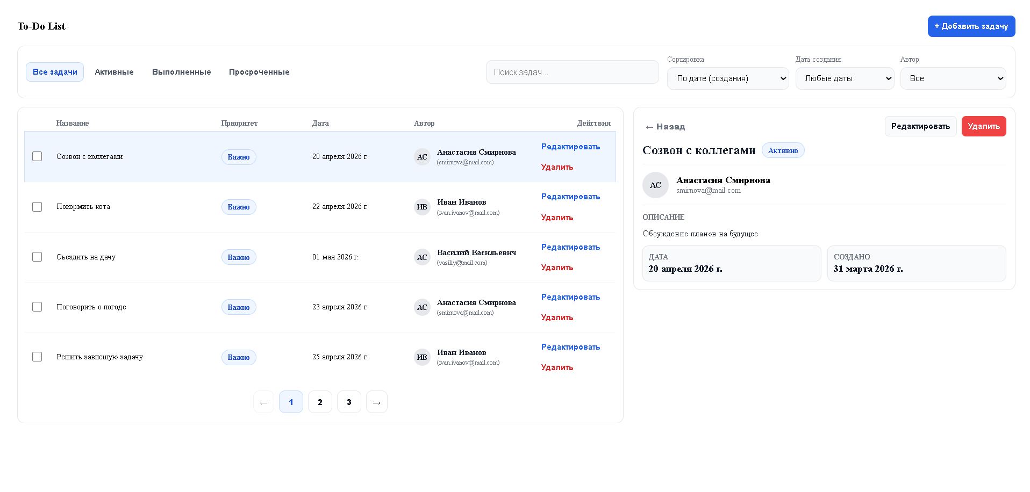Click the email vasiliy@mail.com
Image resolution: width=1030 pixels, height=492 pixels.
(462, 263)
